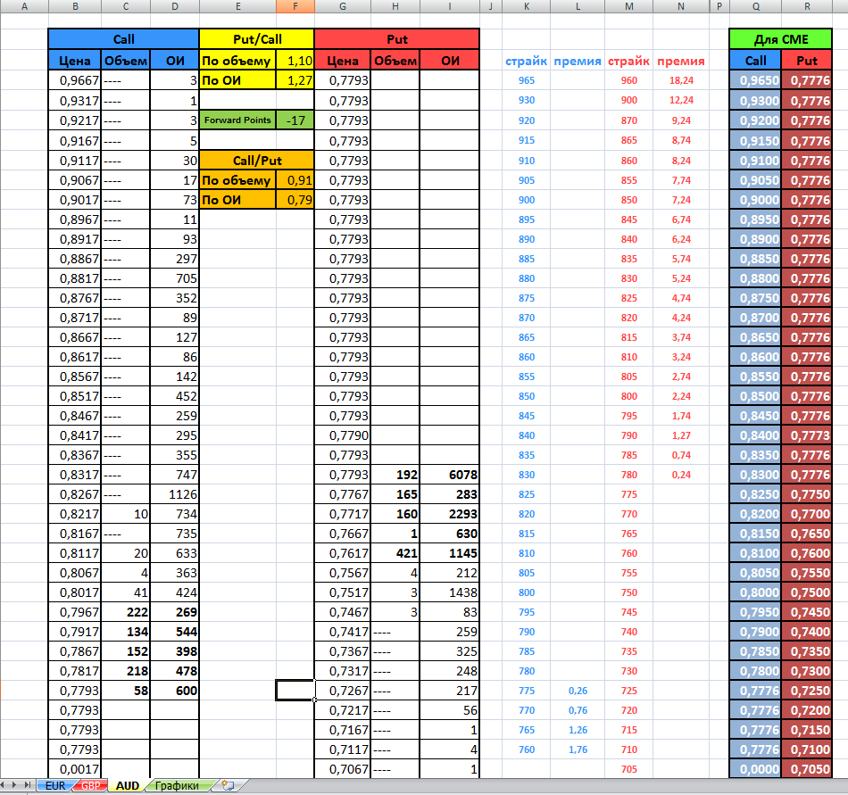
Task: Click CME Call cell 0,9650
Action: [x=755, y=80]
